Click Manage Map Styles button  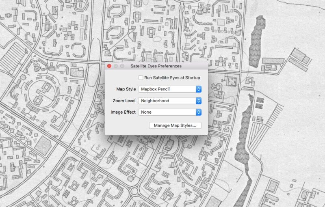[175, 125]
